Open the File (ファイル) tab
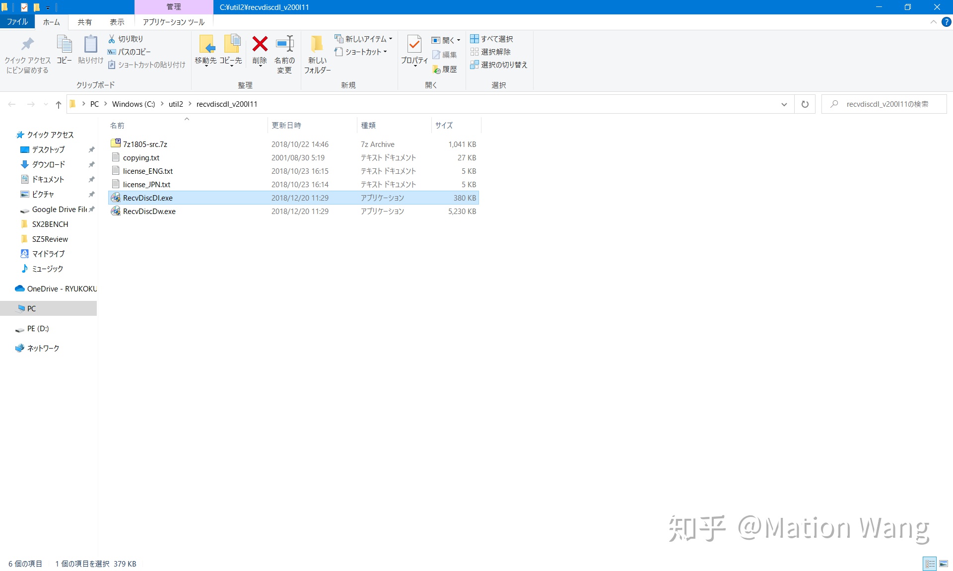Image resolution: width=953 pixels, height=571 pixels. (17, 22)
